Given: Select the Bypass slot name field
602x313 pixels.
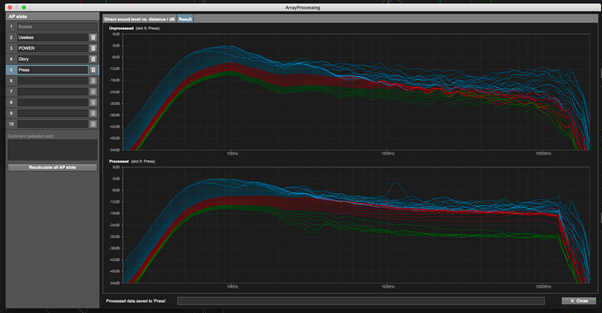Looking at the screenshot, I should pyautogui.click(x=58, y=27).
